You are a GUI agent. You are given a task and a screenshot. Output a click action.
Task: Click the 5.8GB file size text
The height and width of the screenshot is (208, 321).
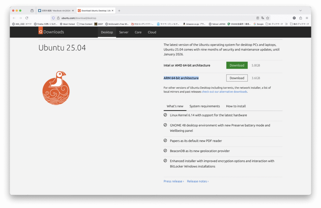[x=256, y=65]
